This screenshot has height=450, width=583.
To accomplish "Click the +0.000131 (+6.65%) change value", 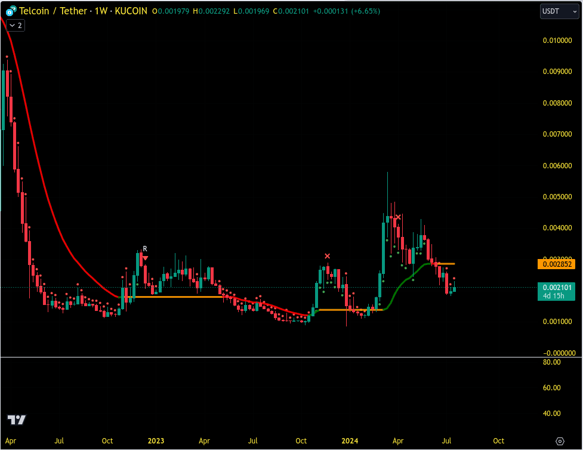I will click(x=347, y=11).
